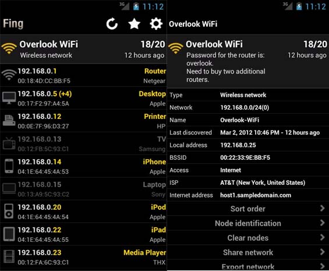This screenshot has width=329, height=271.
Task: Select the offline Sony Laptop entry
Action: pyautogui.click(x=83, y=189)
